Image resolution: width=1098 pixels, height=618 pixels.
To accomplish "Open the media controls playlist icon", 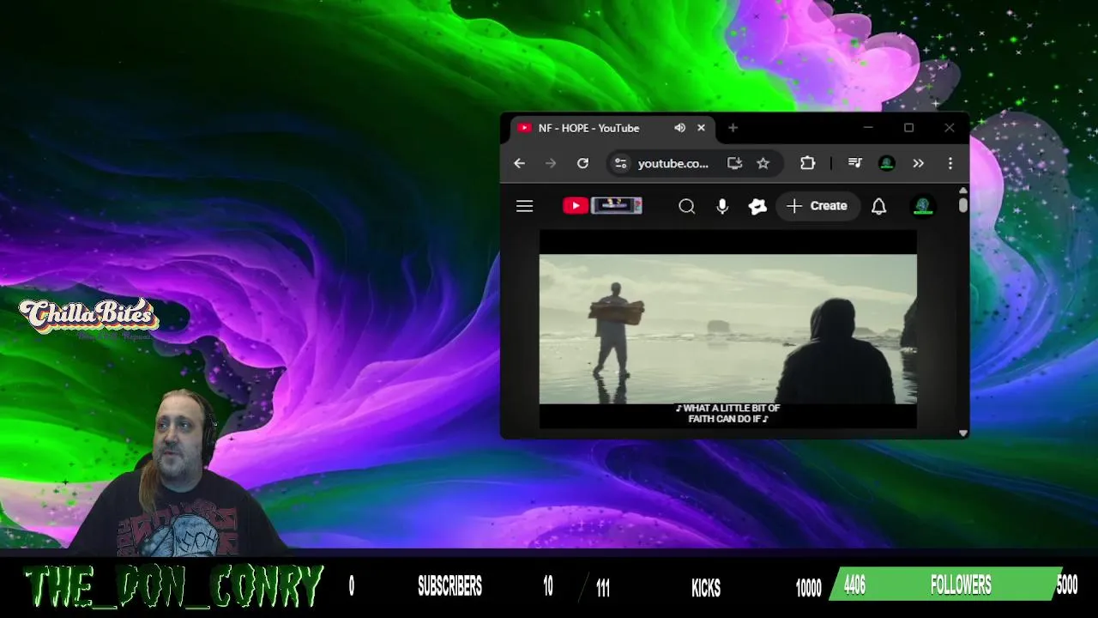I will point(854,163).
